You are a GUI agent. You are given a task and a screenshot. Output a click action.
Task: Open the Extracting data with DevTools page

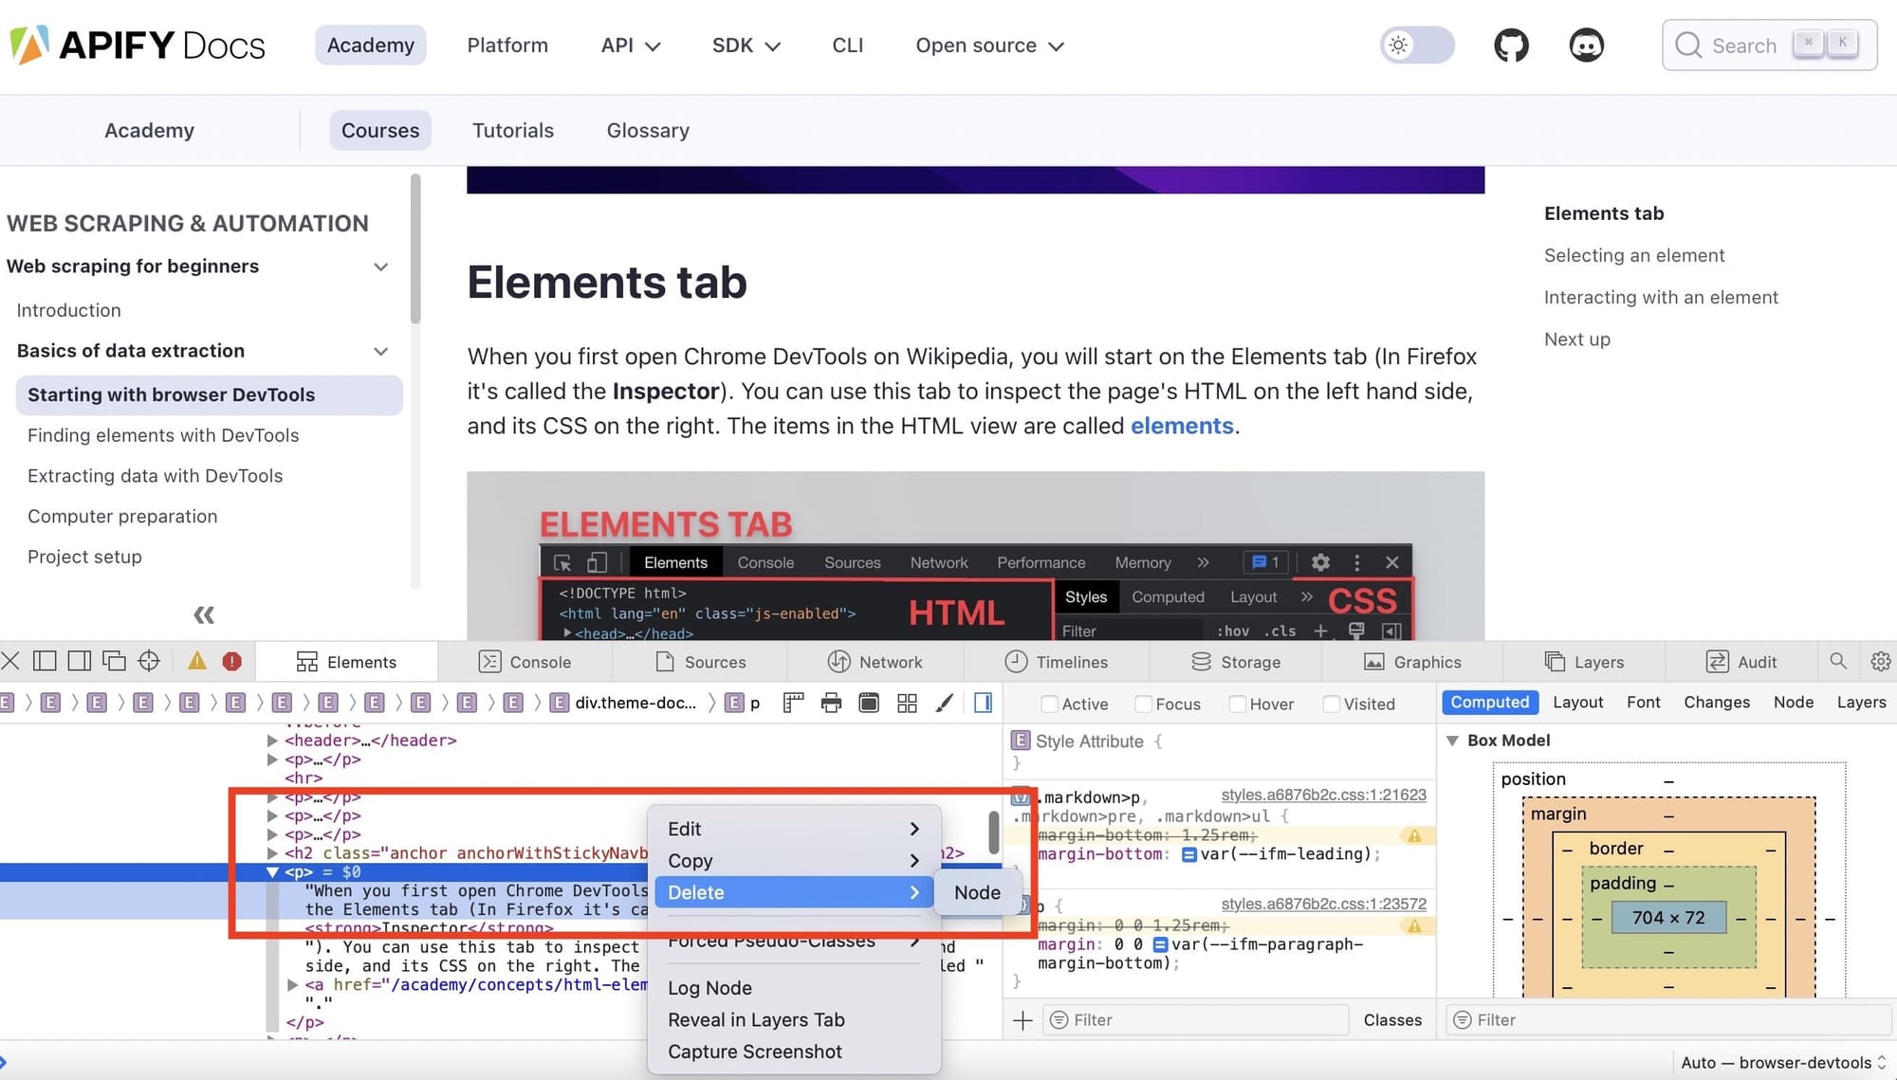pyautogui.click(x=155, y=475)
